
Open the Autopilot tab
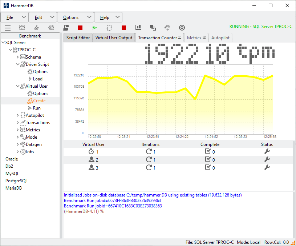point(220,38)
